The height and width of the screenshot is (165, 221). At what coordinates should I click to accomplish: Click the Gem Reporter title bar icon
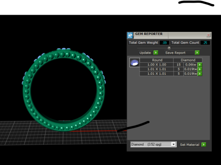tap(130, 35)
